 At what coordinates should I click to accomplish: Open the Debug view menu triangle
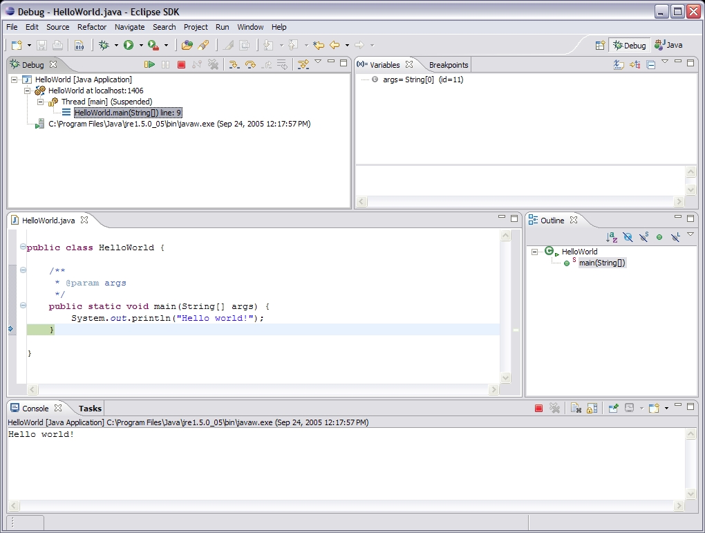318,62
